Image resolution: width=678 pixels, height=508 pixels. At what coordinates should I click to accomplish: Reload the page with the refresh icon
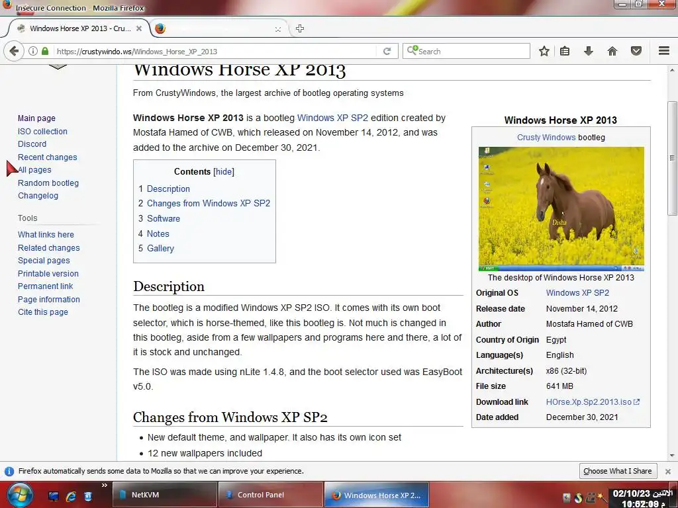387,51
